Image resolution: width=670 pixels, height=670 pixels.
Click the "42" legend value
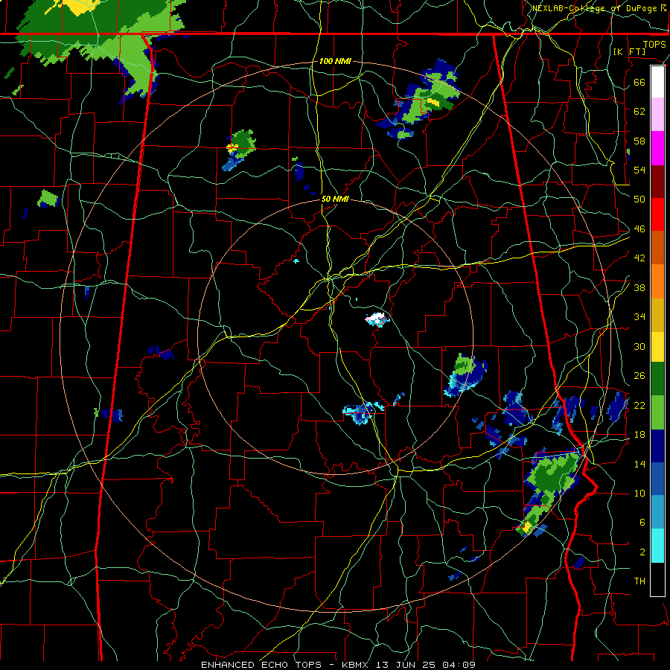coord(639,258)
